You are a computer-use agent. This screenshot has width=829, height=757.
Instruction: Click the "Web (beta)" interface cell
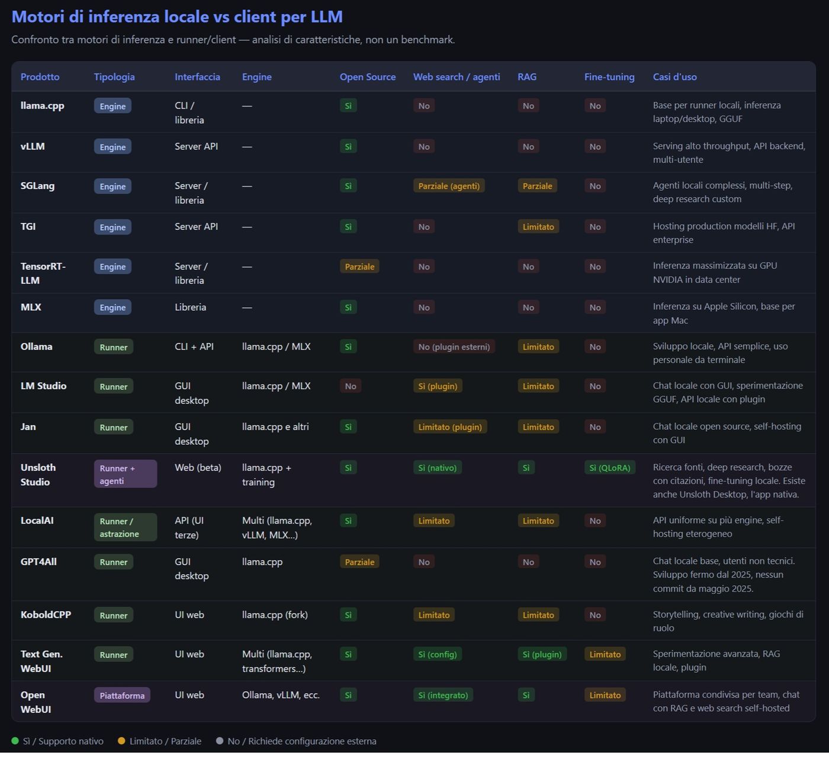point(198,467)
